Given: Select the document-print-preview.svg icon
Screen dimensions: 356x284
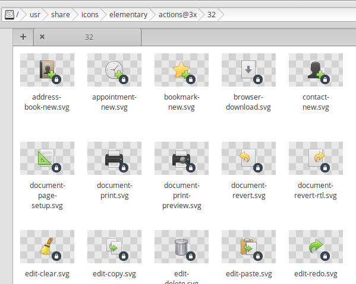Looking at the screenshot, I should tap(181, 158).
